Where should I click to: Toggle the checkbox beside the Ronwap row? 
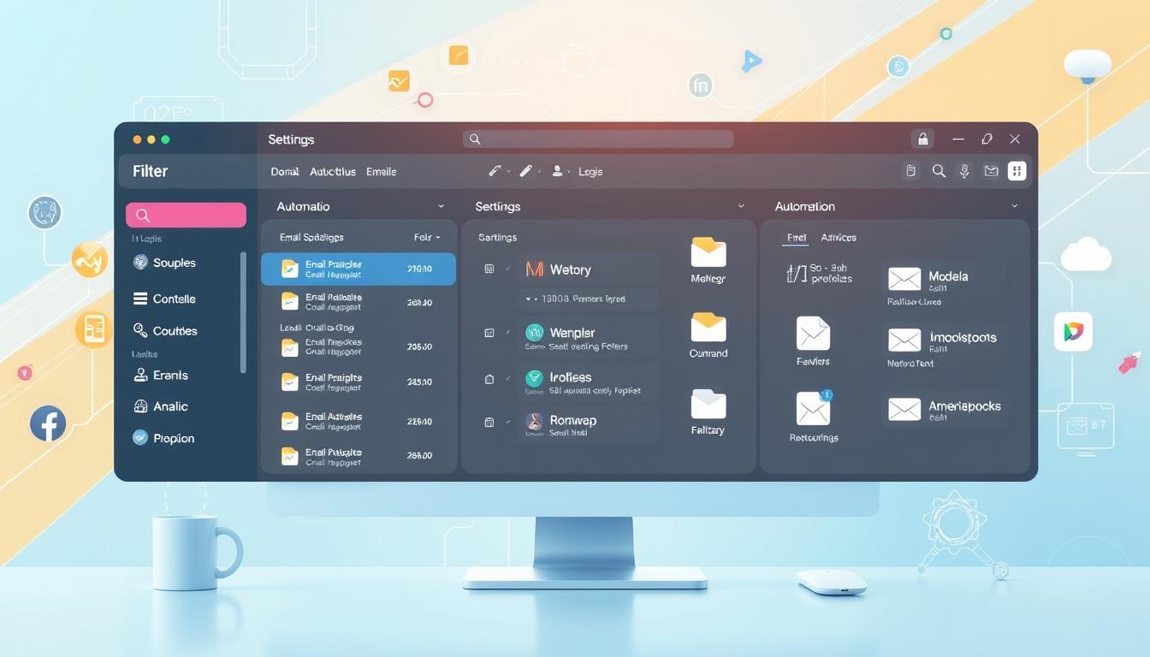pos(489,422)
